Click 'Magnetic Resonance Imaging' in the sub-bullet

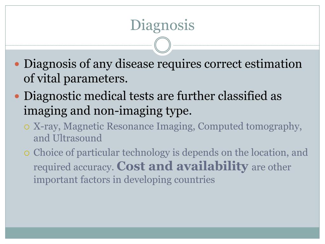tap(129, 126)
